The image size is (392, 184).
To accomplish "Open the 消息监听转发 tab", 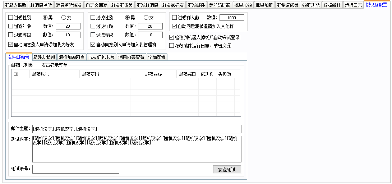I will point(69,5).
